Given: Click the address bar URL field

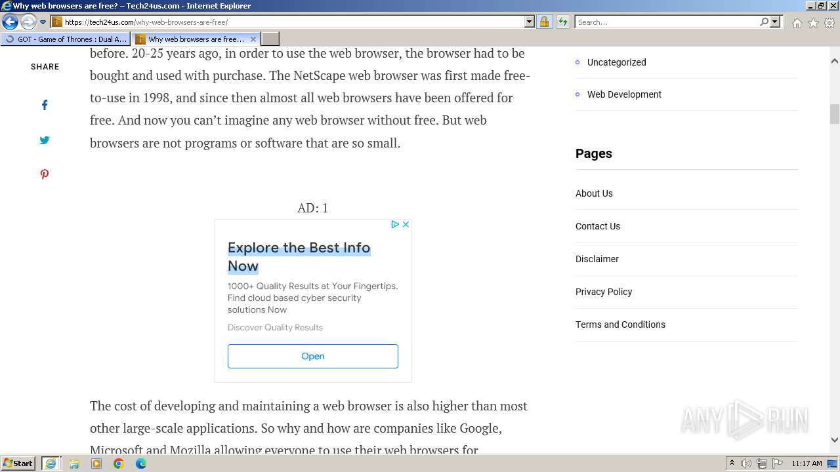Looking at the screenshot, I should 293,22.
